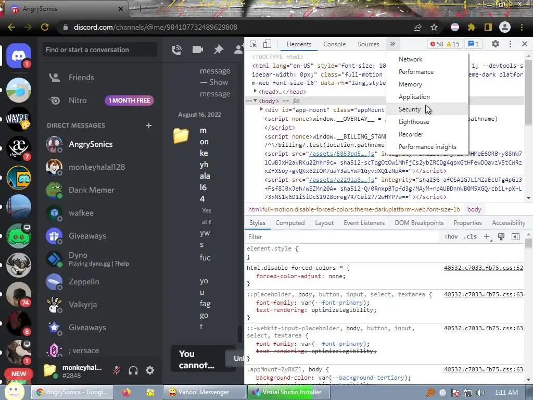This screenshot has width=533, height=400.
Task: Select Performance insights menu entry
Action: coord(427,147)
